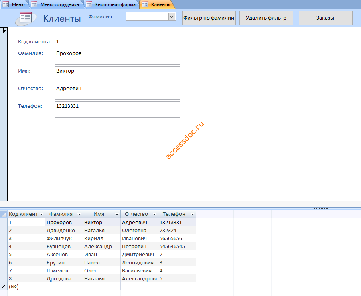Click the phone cell 545646545
This screenshot has width=361, height=296.
click(x=177, y=247)
